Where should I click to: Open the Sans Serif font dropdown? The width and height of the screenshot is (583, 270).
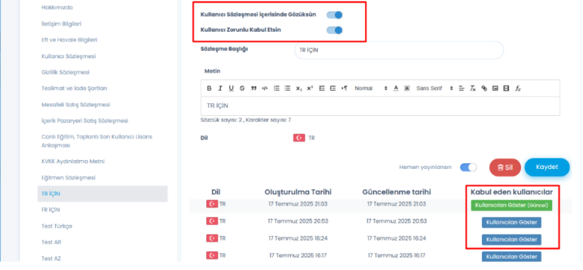point(434,89)
